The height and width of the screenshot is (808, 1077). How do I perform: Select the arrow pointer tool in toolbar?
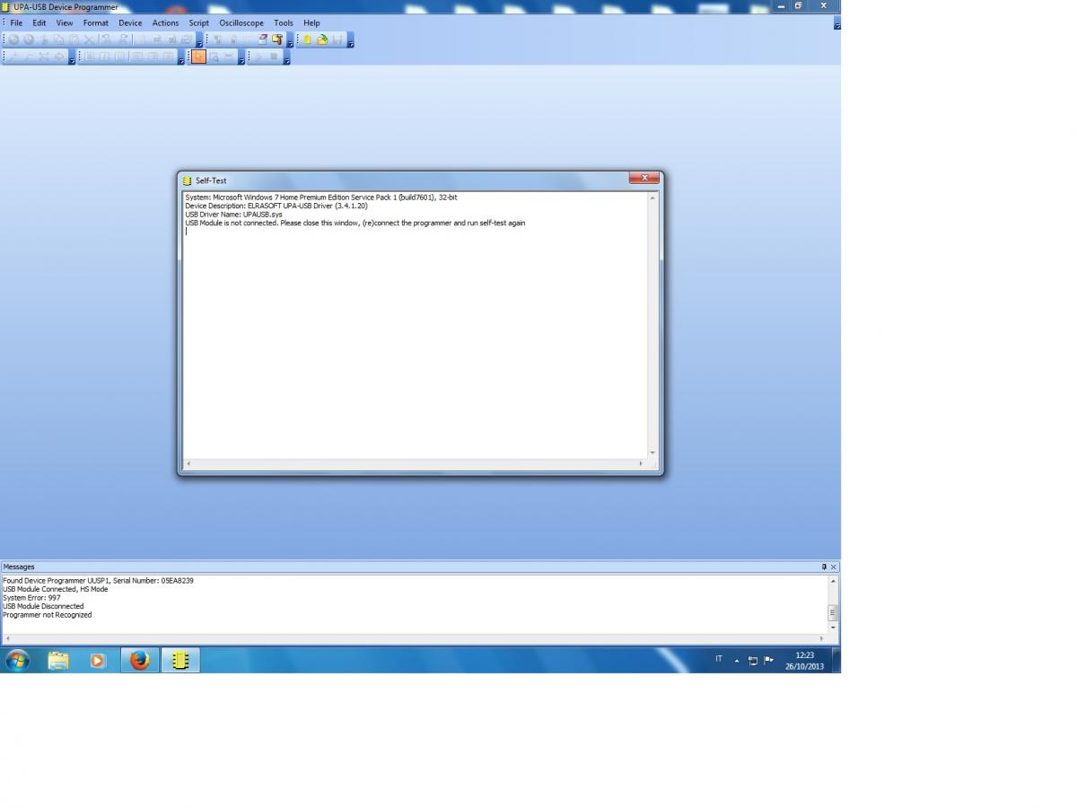pyautogui.click(x=198, y=57)
